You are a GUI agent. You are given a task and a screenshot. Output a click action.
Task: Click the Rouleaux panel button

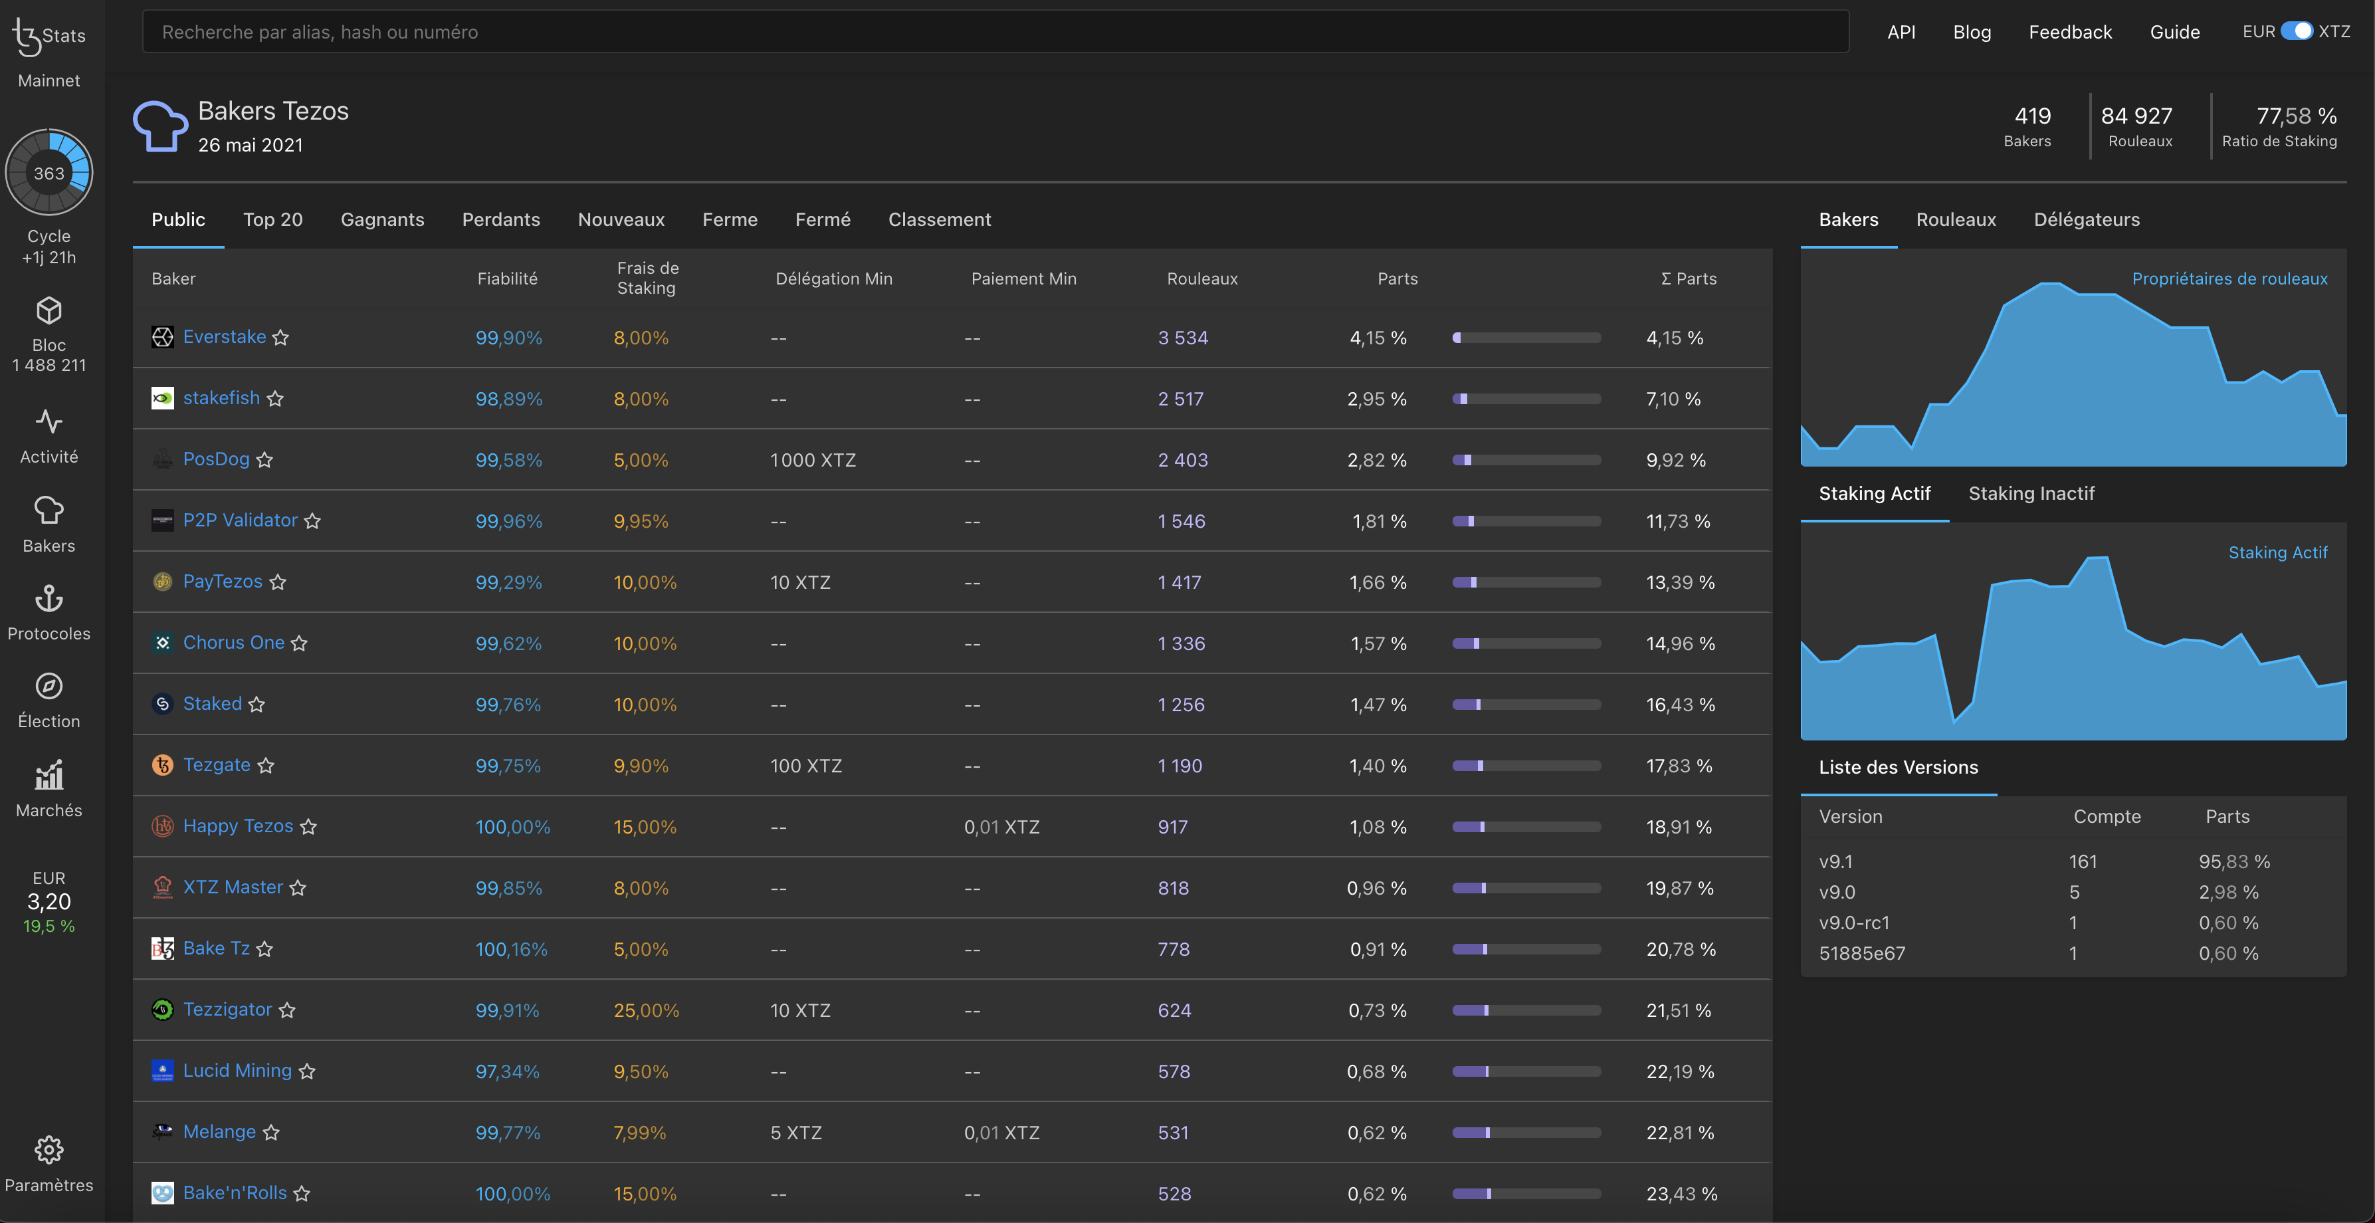pyautogui.click(x=1956, y=220)
